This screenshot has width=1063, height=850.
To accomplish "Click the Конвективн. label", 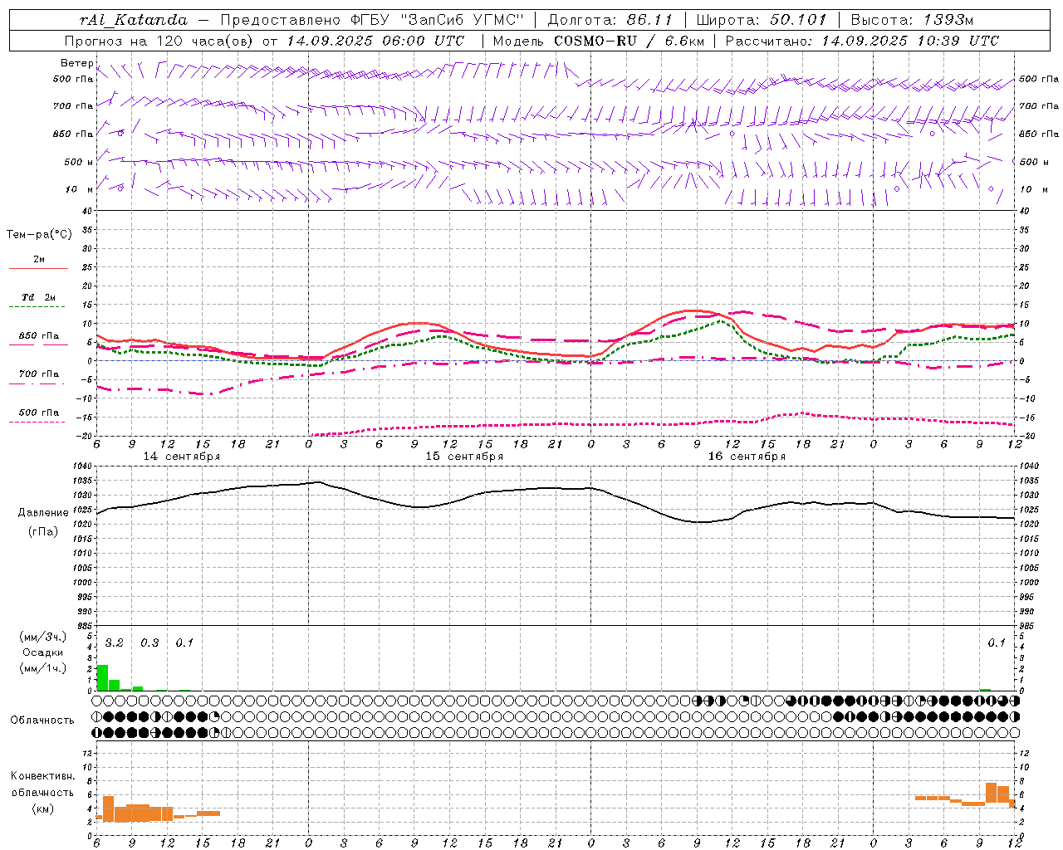I will point(42,776).
